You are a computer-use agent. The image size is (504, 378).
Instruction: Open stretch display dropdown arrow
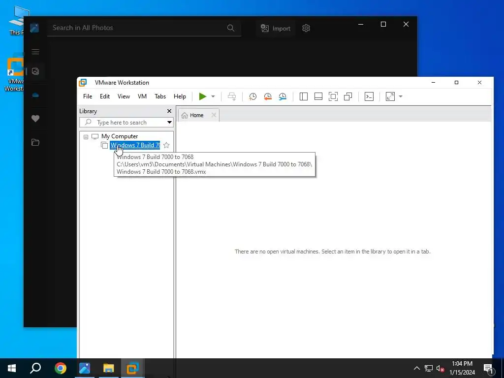click(x=401, y=96)
